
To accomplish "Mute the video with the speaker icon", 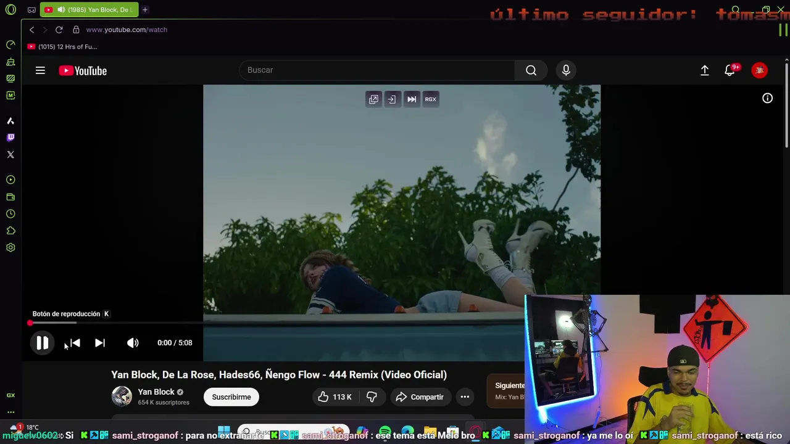I will point(133,343).
